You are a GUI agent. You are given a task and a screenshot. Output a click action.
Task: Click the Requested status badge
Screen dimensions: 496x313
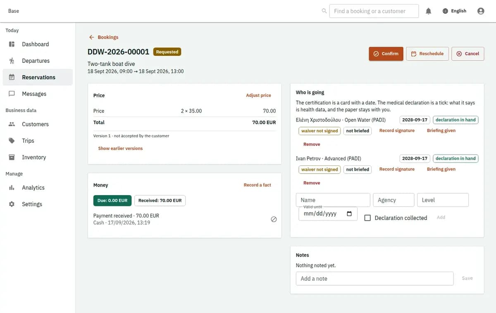tap(167, 52)
